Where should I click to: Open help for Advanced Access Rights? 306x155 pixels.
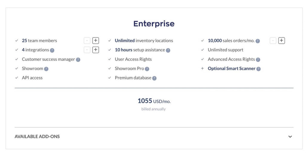pos(258,59)
